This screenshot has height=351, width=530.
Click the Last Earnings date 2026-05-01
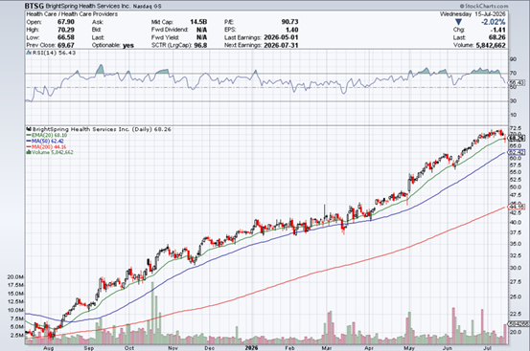[281, 37]
